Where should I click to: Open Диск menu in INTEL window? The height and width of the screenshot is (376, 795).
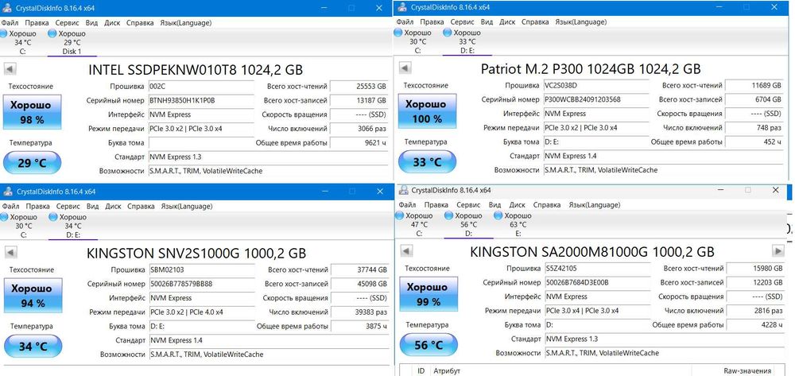click(112, 23)
